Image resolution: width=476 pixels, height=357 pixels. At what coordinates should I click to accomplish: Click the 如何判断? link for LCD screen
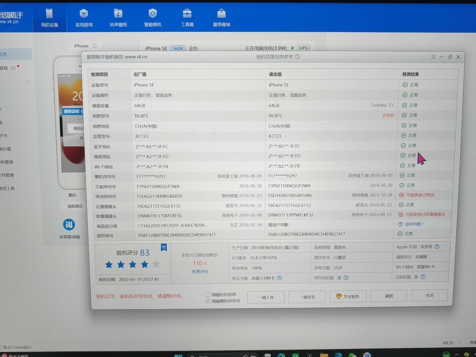[x=414, y=224]
